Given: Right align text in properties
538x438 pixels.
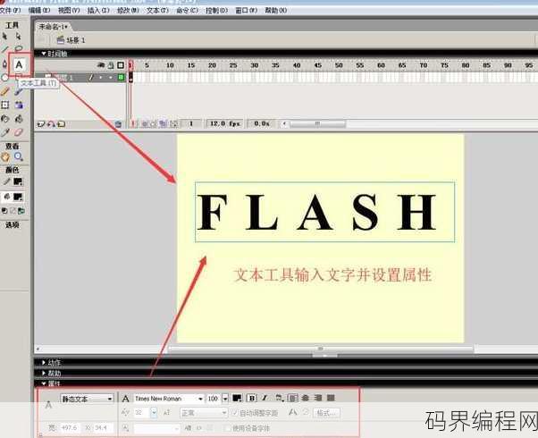Looking at the screenshot, I should pyautogui.click(x=318, y=398).
